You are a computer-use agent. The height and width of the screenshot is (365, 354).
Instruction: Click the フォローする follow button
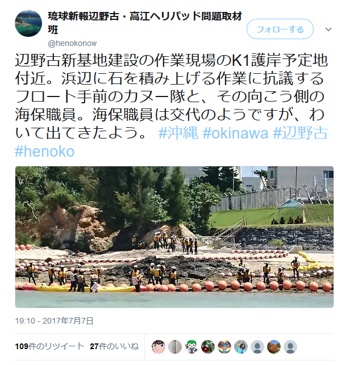(x=280, y=30)
